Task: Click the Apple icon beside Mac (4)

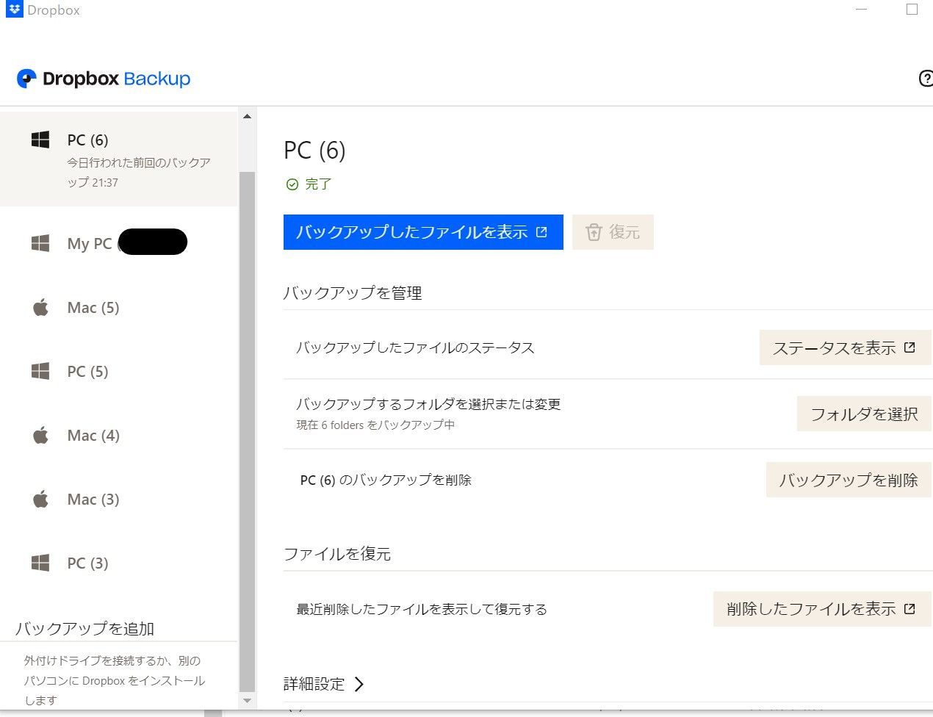Action: click(41, 435)
